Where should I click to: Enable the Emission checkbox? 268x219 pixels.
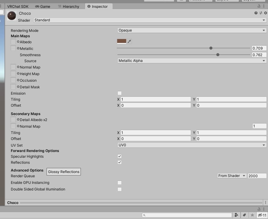pyautogui.click(x=120, y=93)
